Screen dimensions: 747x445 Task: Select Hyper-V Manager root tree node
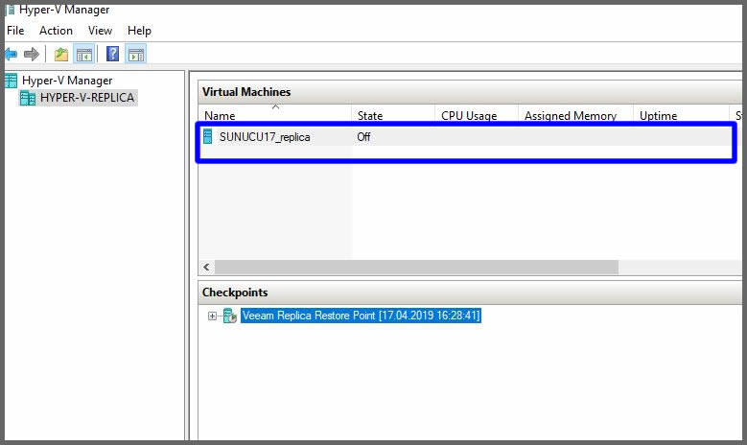pos(66,81)
